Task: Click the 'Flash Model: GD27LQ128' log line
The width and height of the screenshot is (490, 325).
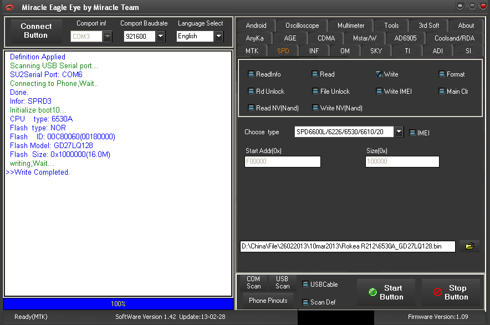Action: point(52,145)
